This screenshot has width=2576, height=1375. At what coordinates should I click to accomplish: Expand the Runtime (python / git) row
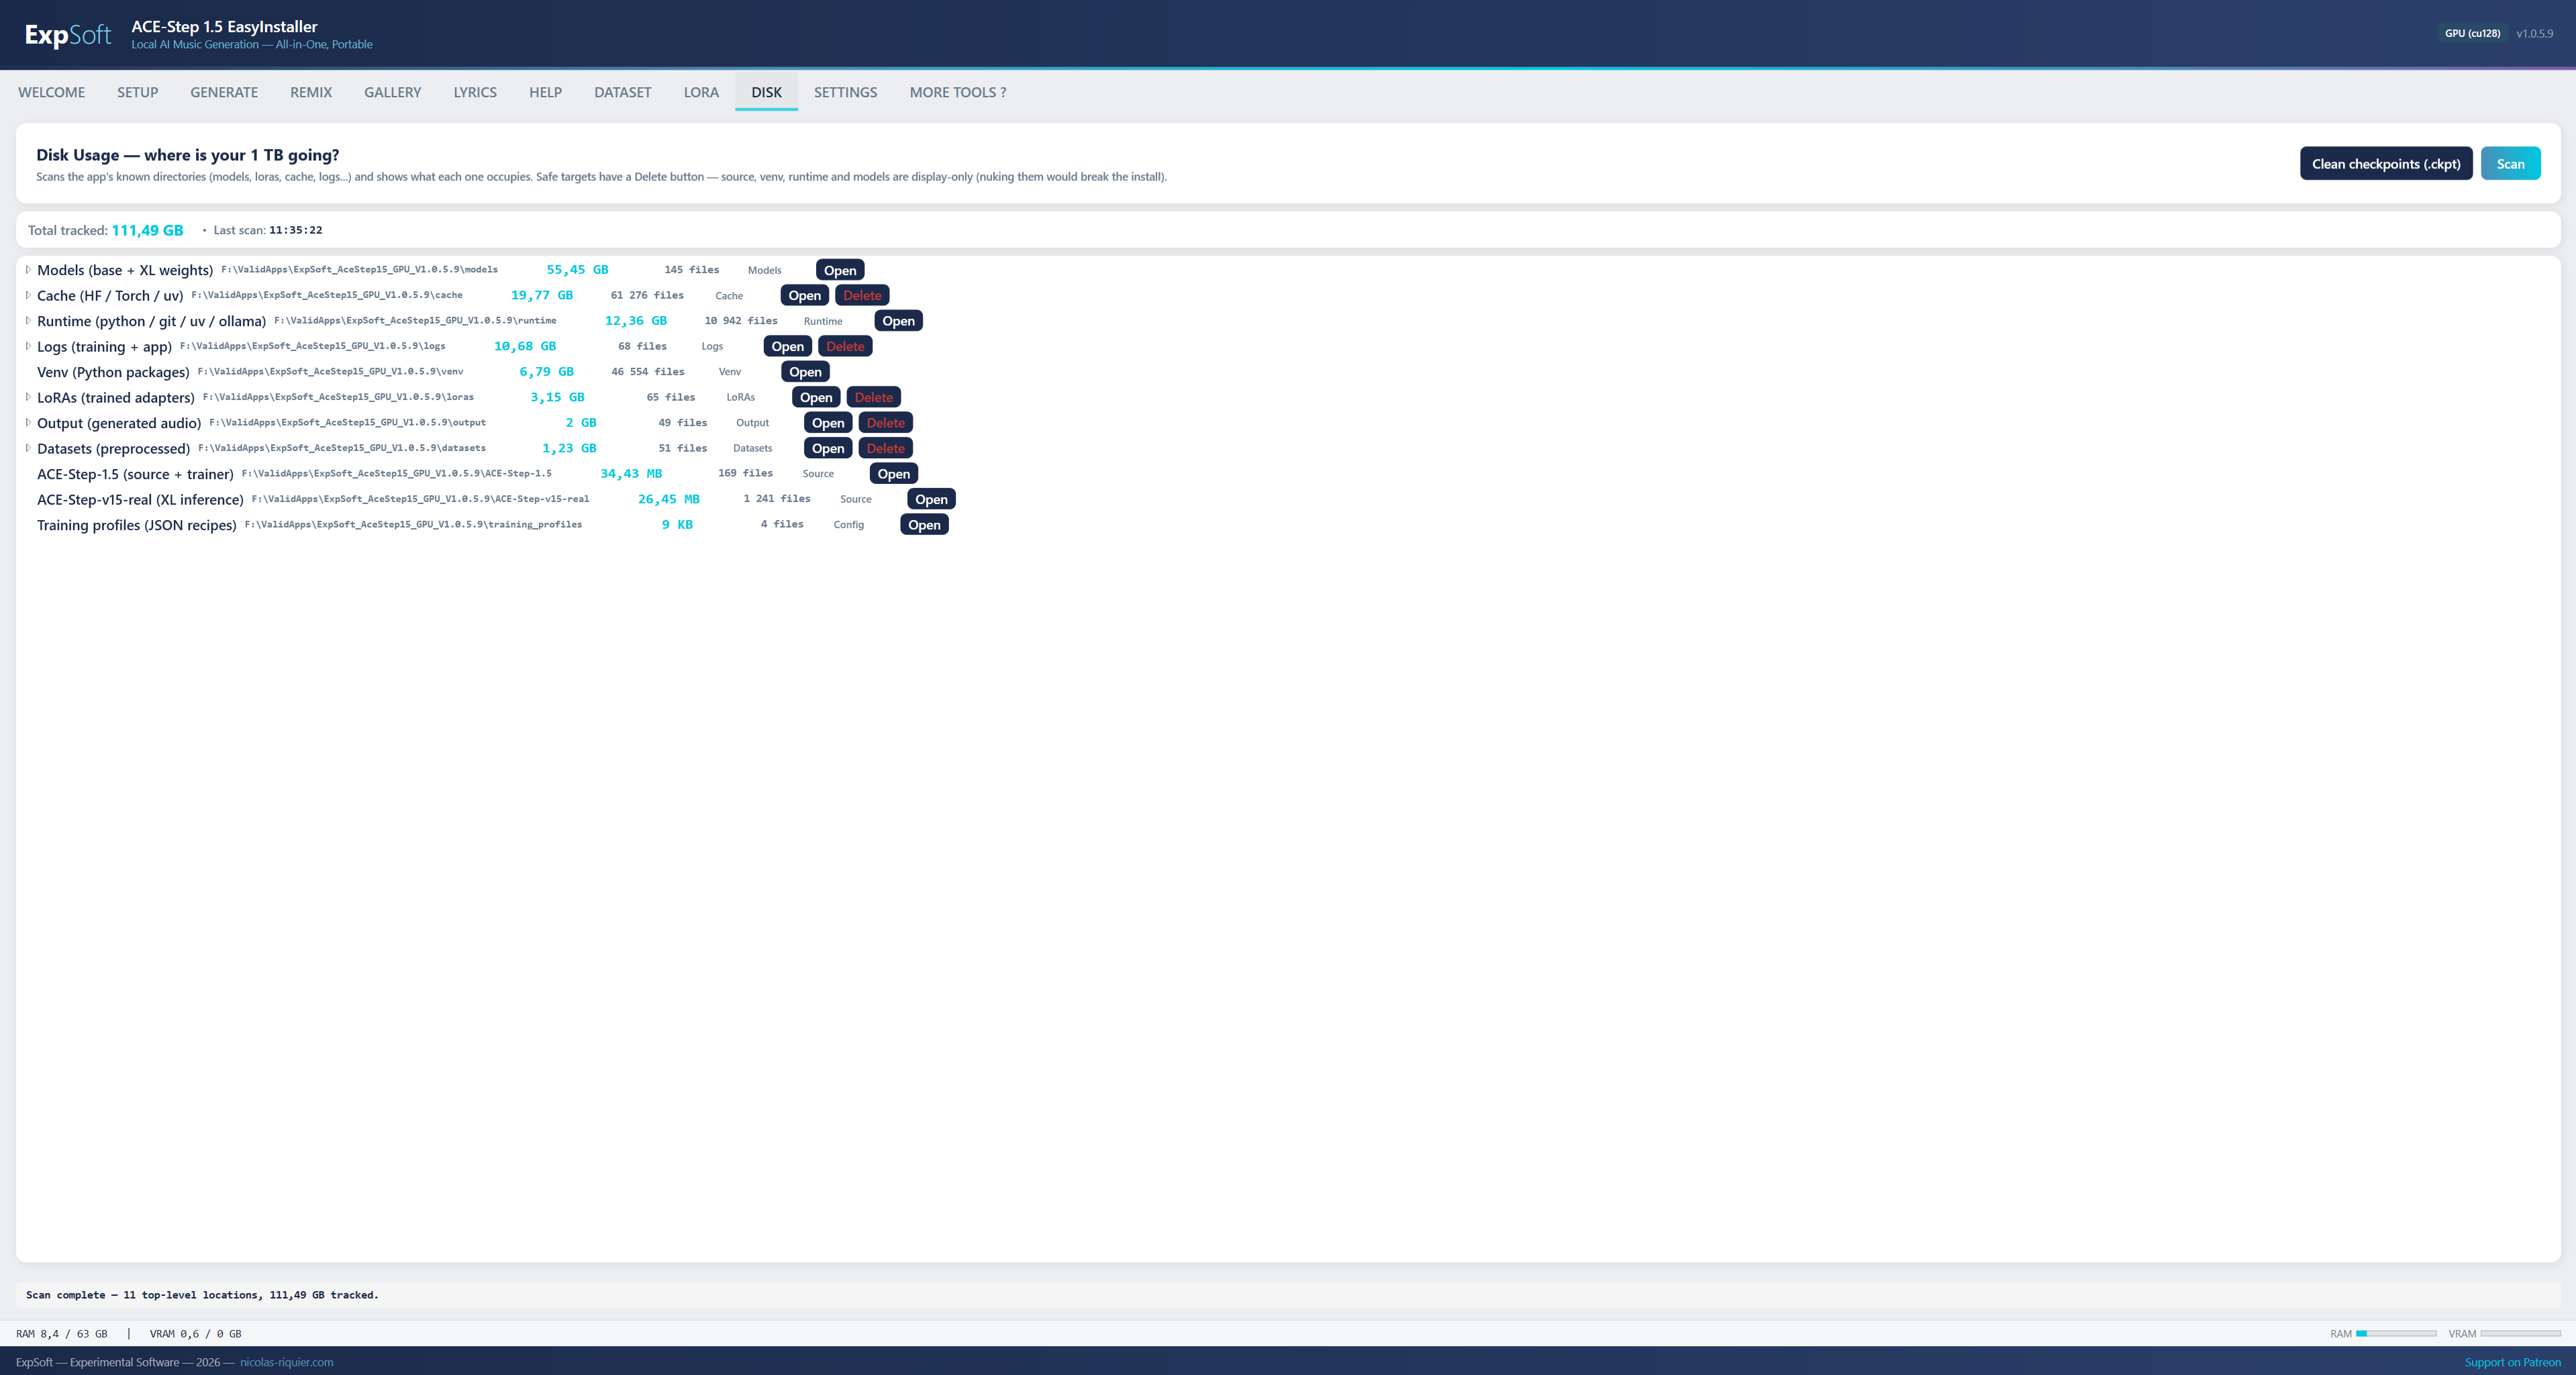click(x=28, y=321)
